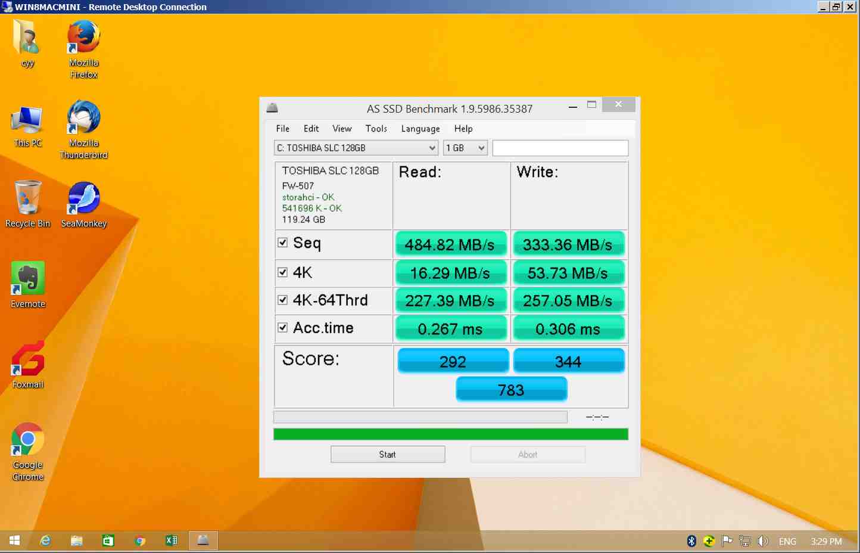Viewport: 860px width, 553px height.
Task: Click the Bluetooth tray icon
Action: coord(691,541)
